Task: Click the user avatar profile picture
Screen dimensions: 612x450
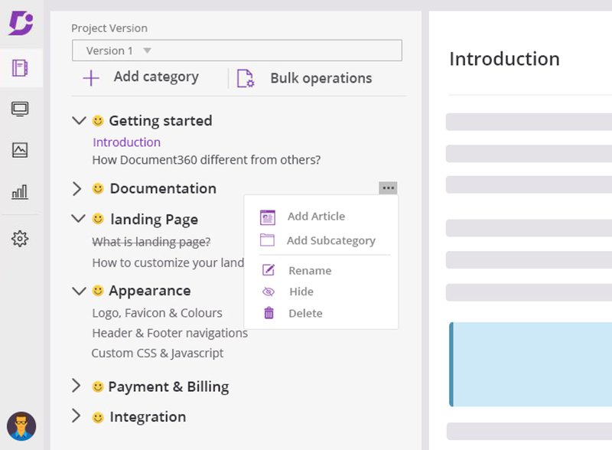Action: [x=21, y=426]
